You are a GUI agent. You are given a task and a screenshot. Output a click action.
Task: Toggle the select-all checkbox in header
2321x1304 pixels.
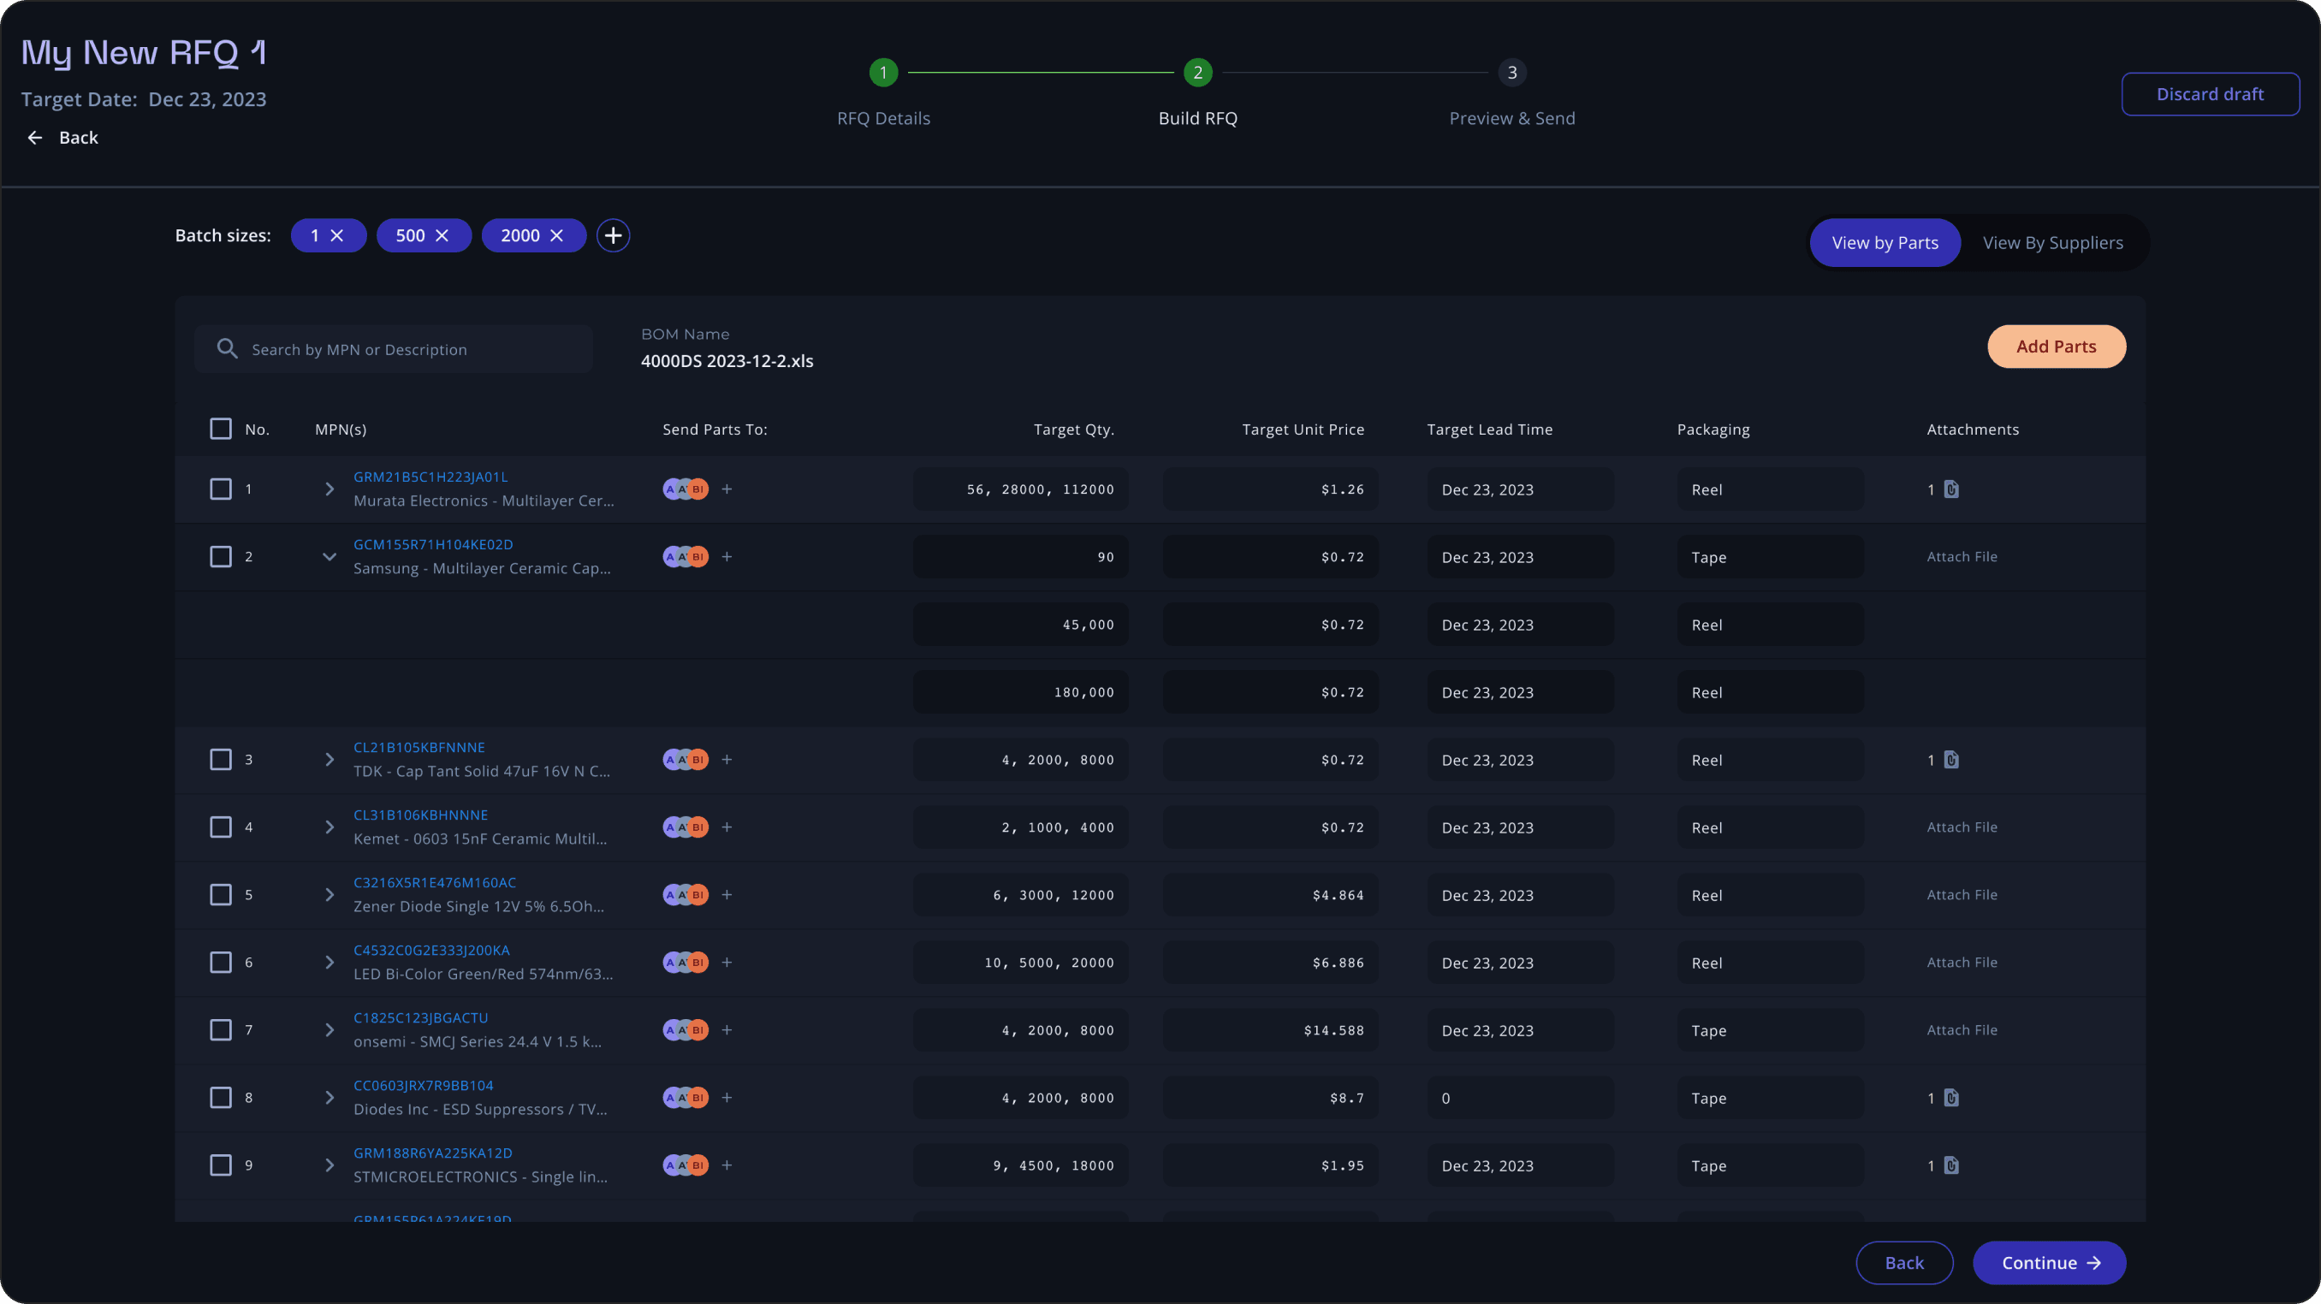pyautogui.click(x=221, y=429)
